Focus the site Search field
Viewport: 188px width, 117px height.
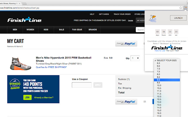coord(140,30)
